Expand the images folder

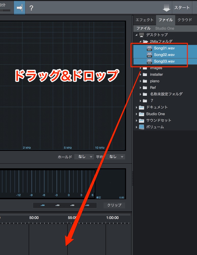140,68
